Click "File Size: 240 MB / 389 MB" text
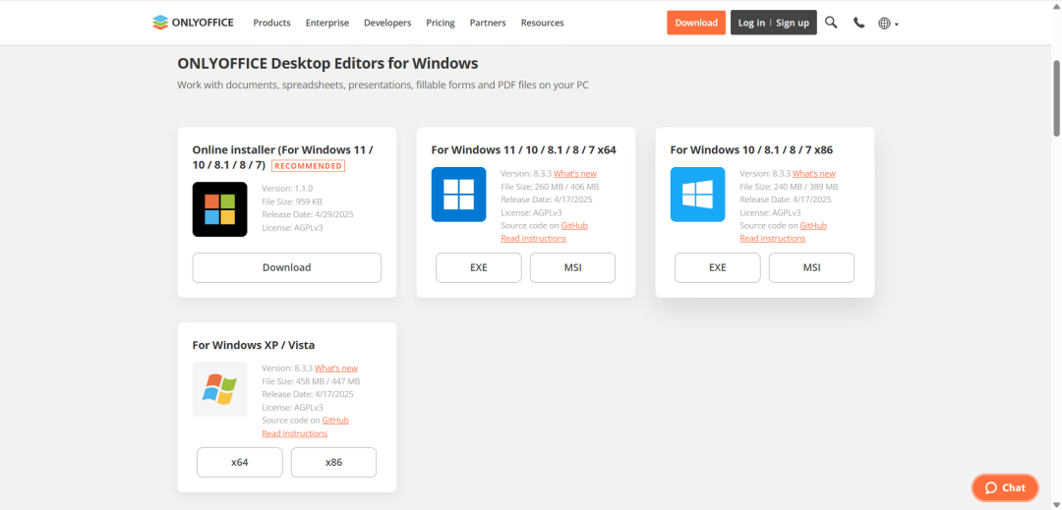 click(789, 187)
